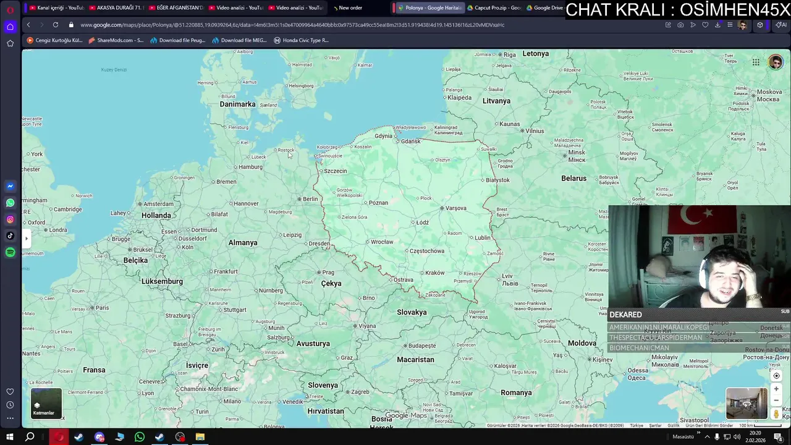This screenshot has height=445, width=791.
Task: Switch to Kanal içeriği YouTube tab
Action: [x=56, y=8]
